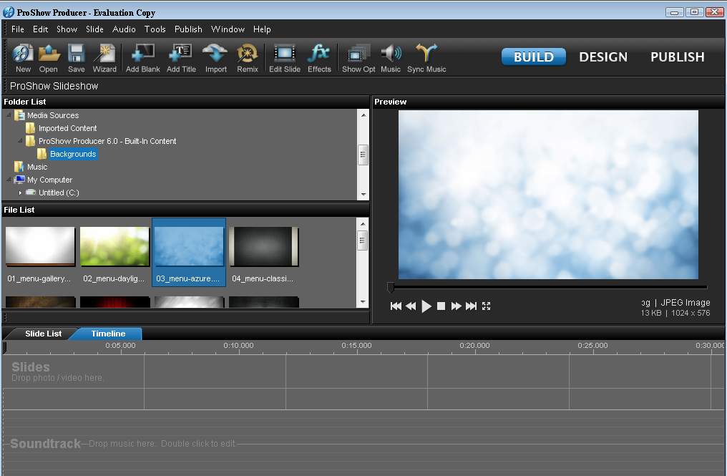727x476 pixels.
Task: Switch to DESIGN workspace
Action: point(603,57)
